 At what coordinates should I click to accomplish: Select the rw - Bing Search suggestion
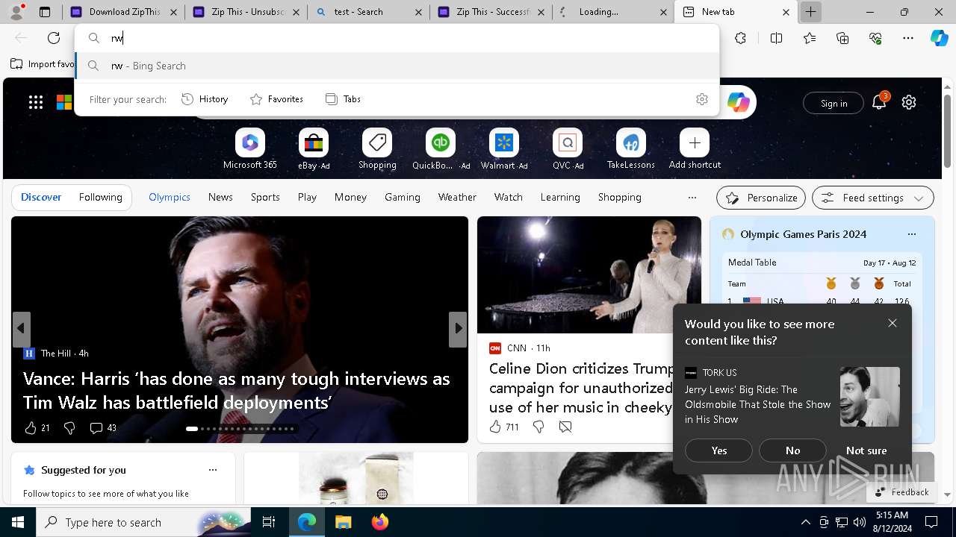pyautogui.click(x=397, y=66)
